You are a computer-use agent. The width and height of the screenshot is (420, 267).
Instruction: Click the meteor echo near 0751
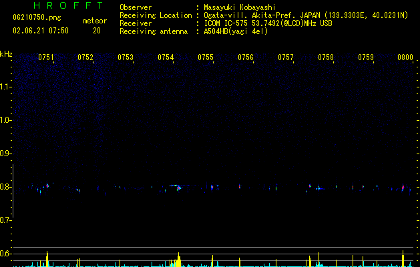click(x=47, y=186)
